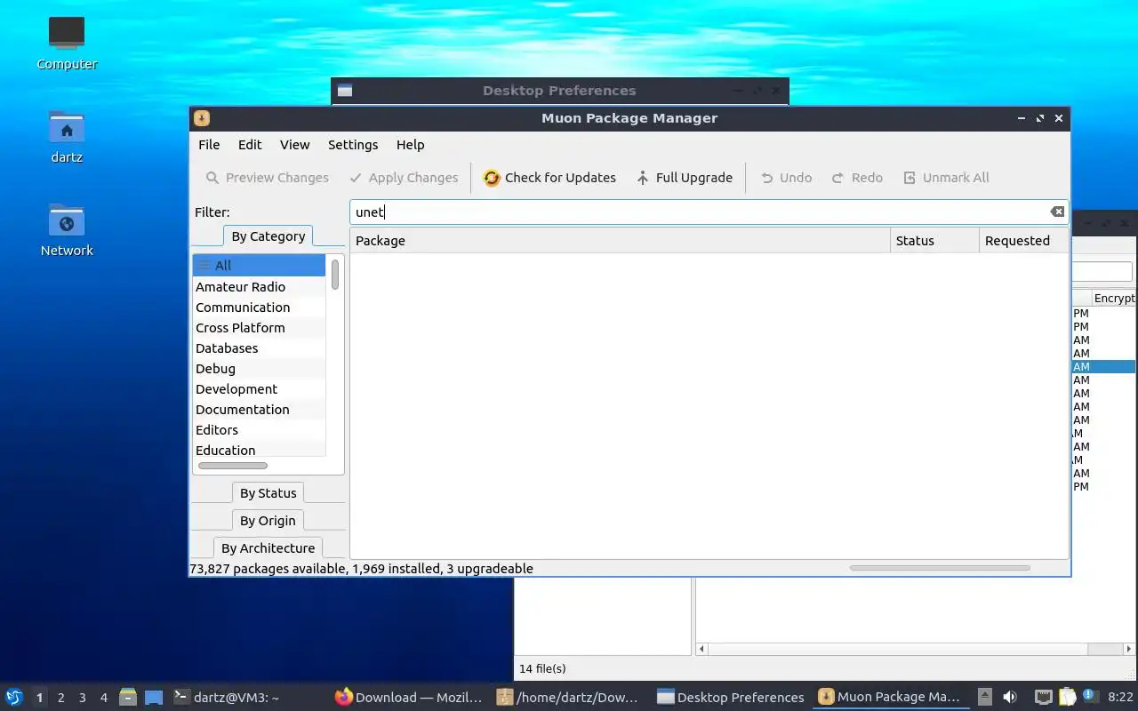The width and height of the screenshot is (1138, 711).
Task: Click the Network desktop icon
Action: (67, 230)
